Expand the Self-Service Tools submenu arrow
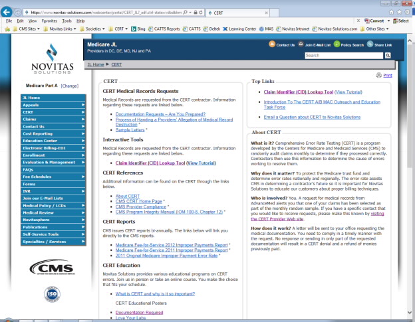The width and height of the screenshot is (415, 322). [83, 234]
